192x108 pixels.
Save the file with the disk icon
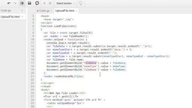(29, 3)
